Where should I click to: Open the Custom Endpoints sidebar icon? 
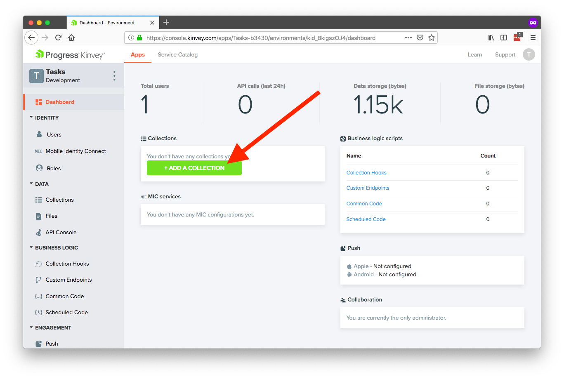click(x=39, y=280)
